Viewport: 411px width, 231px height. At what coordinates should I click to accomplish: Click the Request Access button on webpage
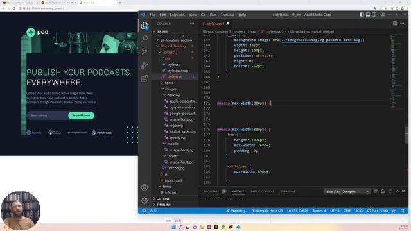pos(82,116)
